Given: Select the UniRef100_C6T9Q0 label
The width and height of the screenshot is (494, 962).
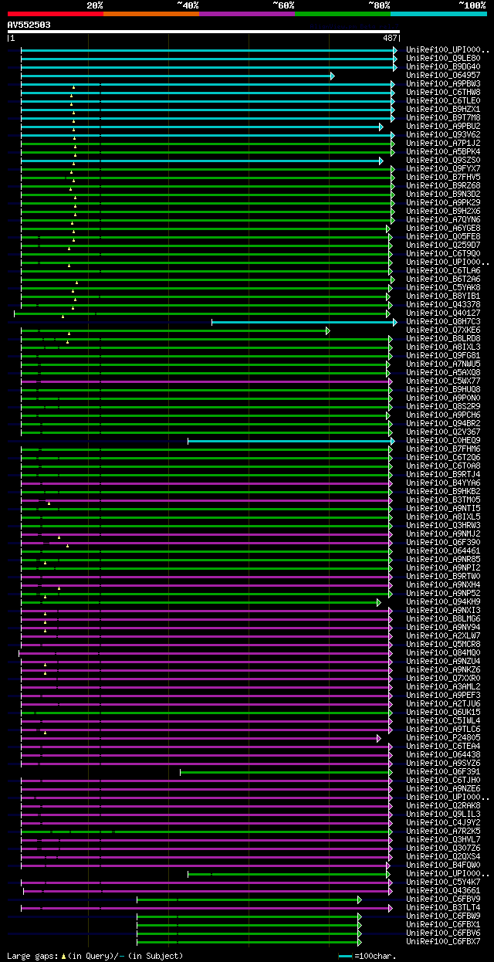Looking at the screenshot, I should point(443,253).
